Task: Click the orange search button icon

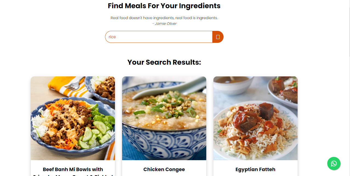Action: coord(218,37)
